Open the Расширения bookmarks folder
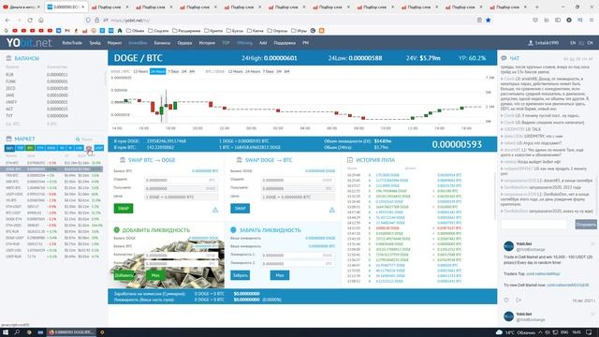599x337 pixels. pyautogui.click(x=186, y=31)
